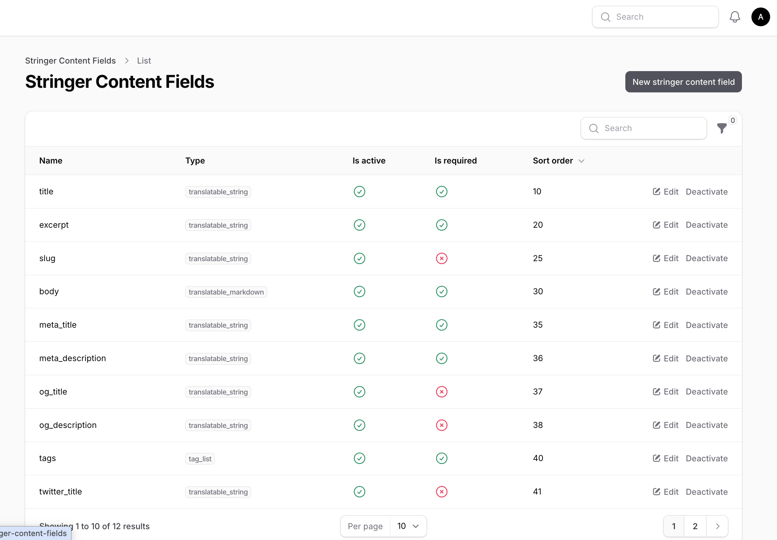Click the is-required check icon for title

pos(442,191)
